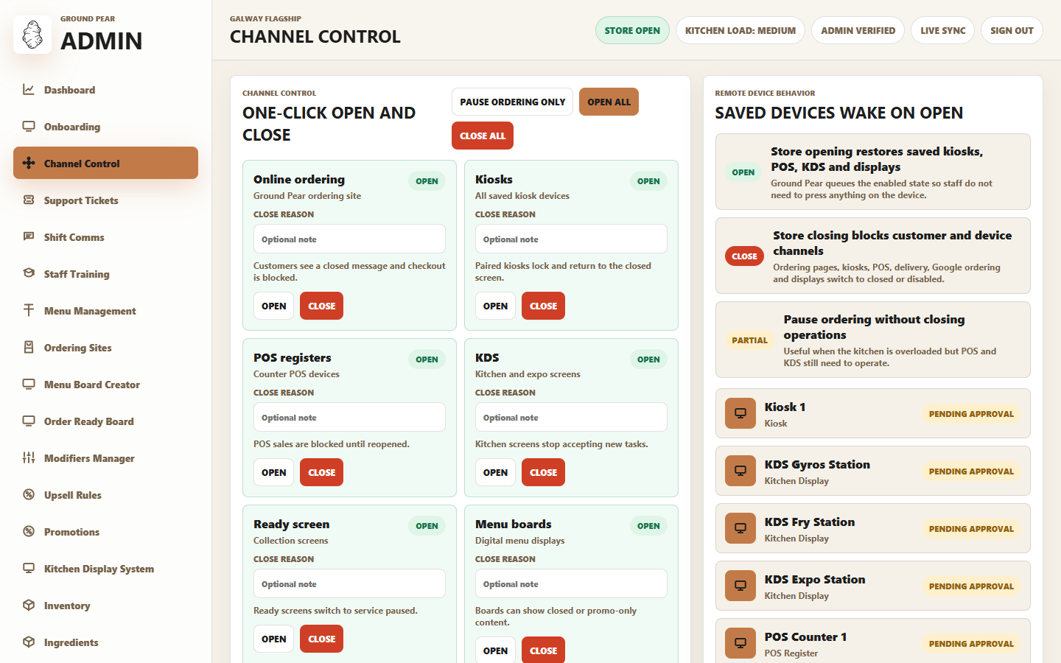Open the Online ordering channel
Viewport: 1061px width, 663px height.
tap(274, 306)
